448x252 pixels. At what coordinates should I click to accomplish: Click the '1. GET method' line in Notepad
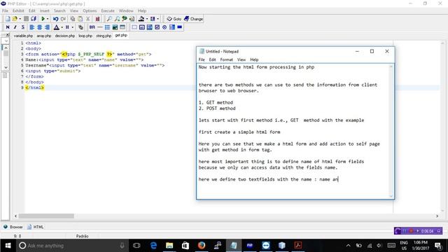click(216, 102)
